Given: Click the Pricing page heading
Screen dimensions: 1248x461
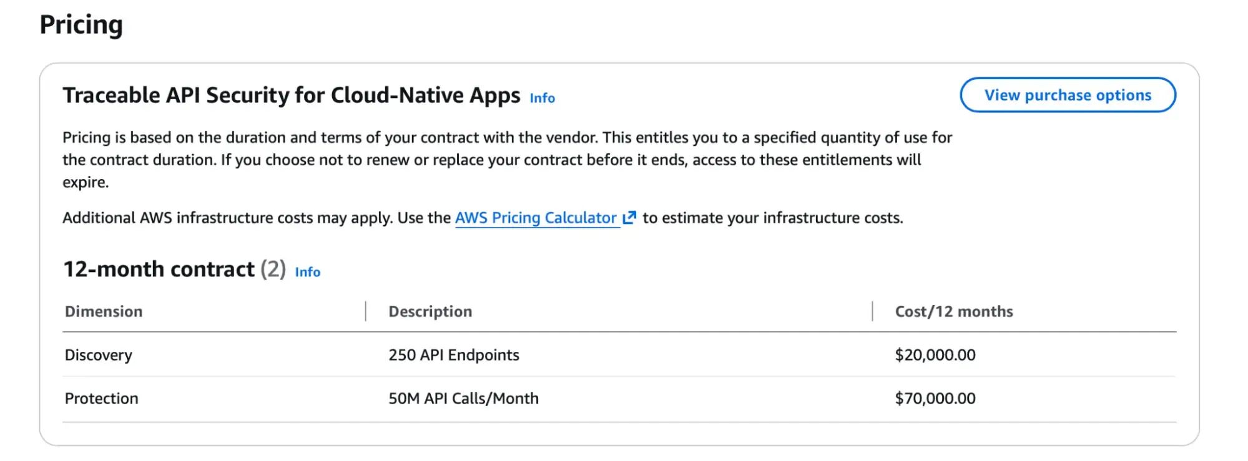Looking at the screenshot, I should point(81,25).
